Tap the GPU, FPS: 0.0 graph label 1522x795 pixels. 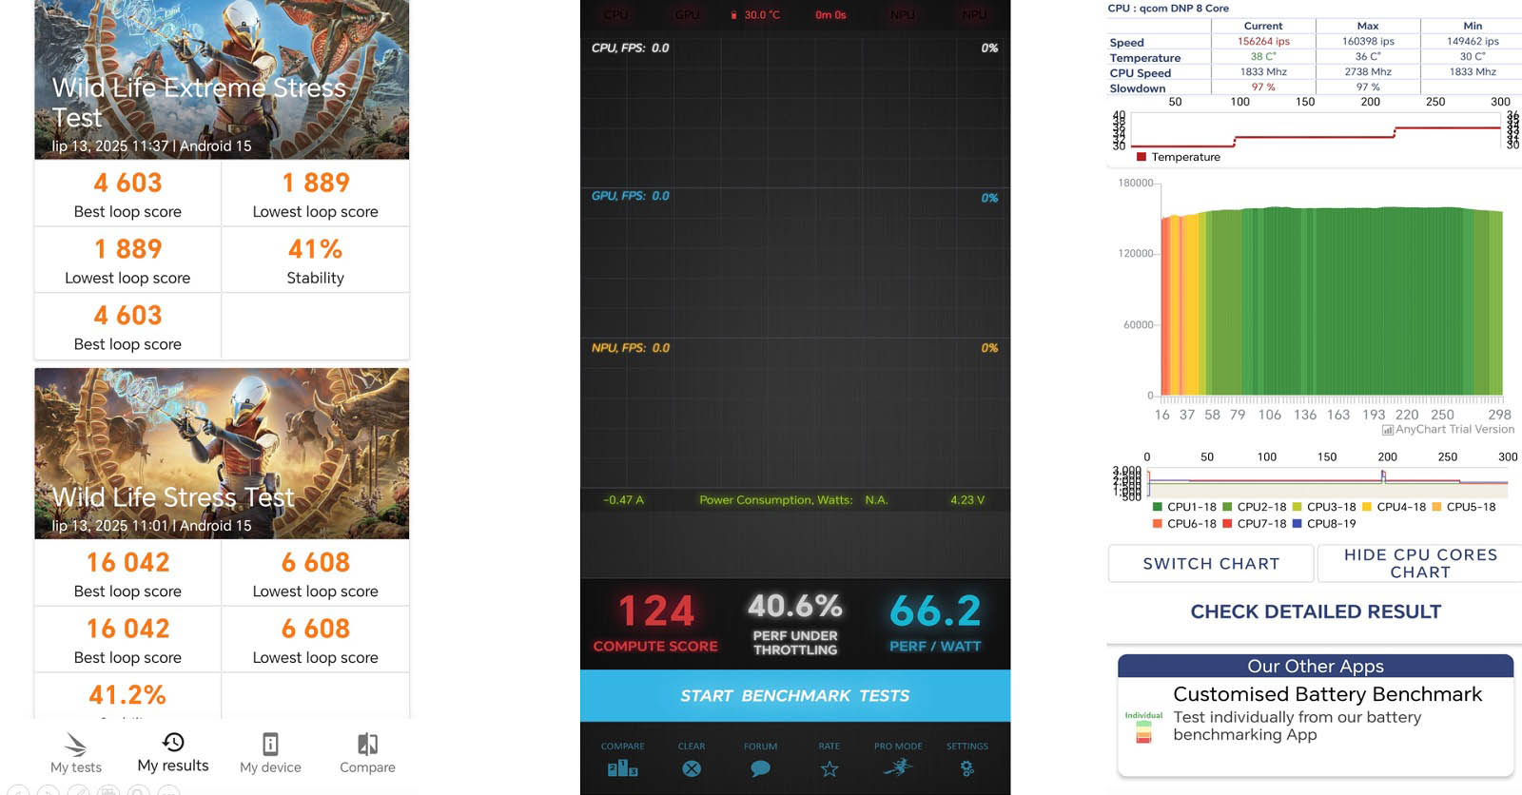pyautogui.click(x=630, y=196)
